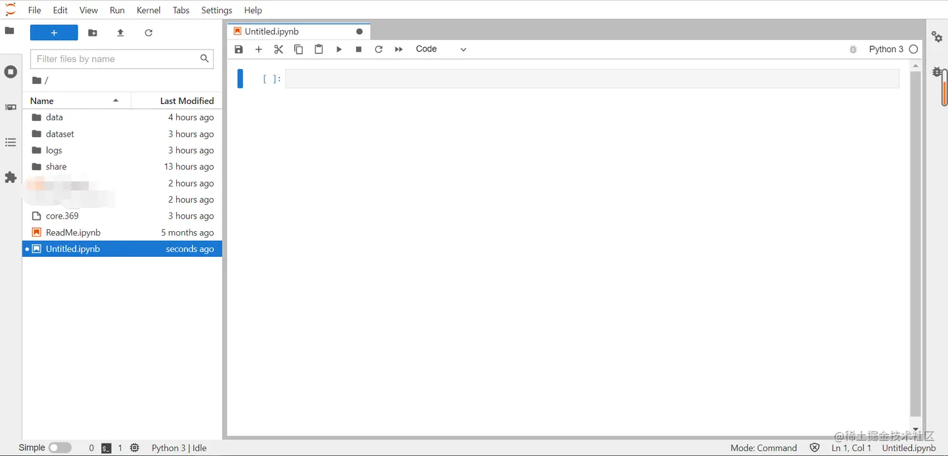Screen dimensions: 948x456
Task: Copy the selected cell
Action: point(298,49)
